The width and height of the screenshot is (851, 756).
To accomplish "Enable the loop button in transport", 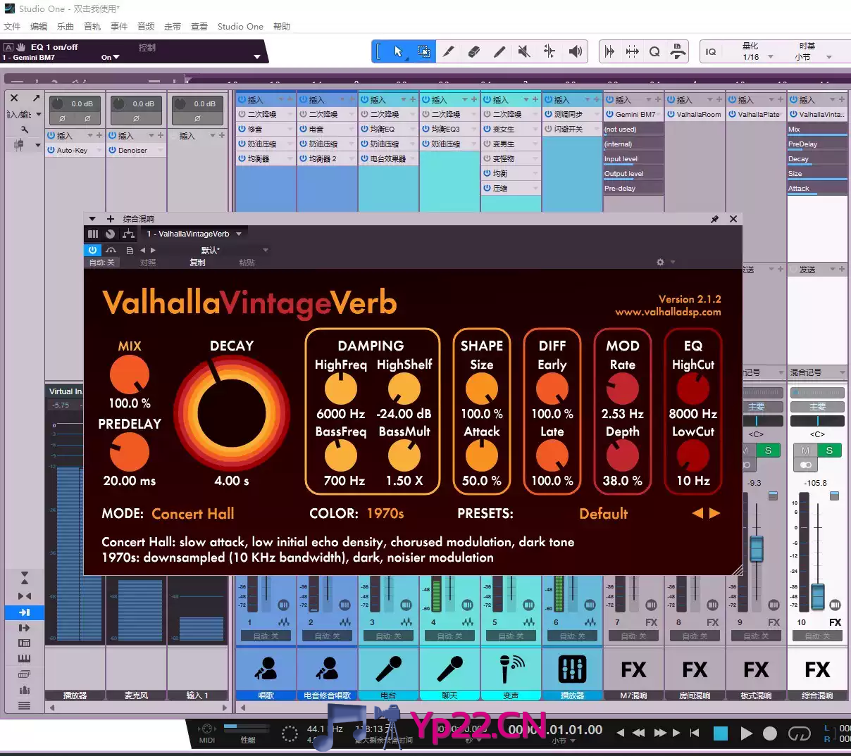I will pyautogui.click(x=799, y=733).
